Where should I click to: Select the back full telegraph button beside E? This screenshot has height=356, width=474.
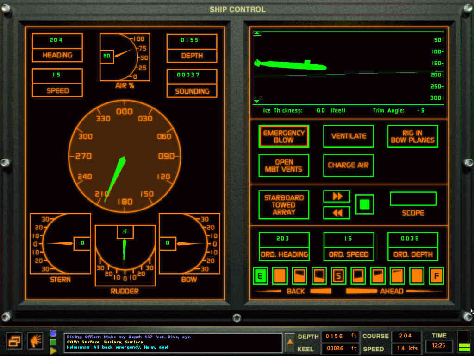pos(280,276)
